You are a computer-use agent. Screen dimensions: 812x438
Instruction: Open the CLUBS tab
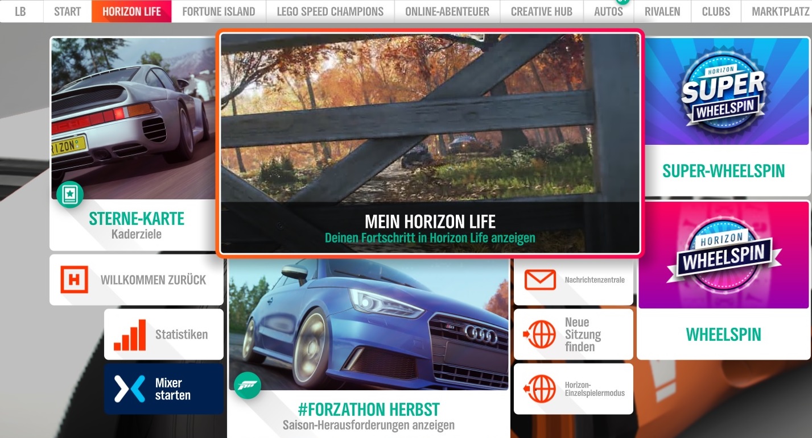[x=716, y=11]
